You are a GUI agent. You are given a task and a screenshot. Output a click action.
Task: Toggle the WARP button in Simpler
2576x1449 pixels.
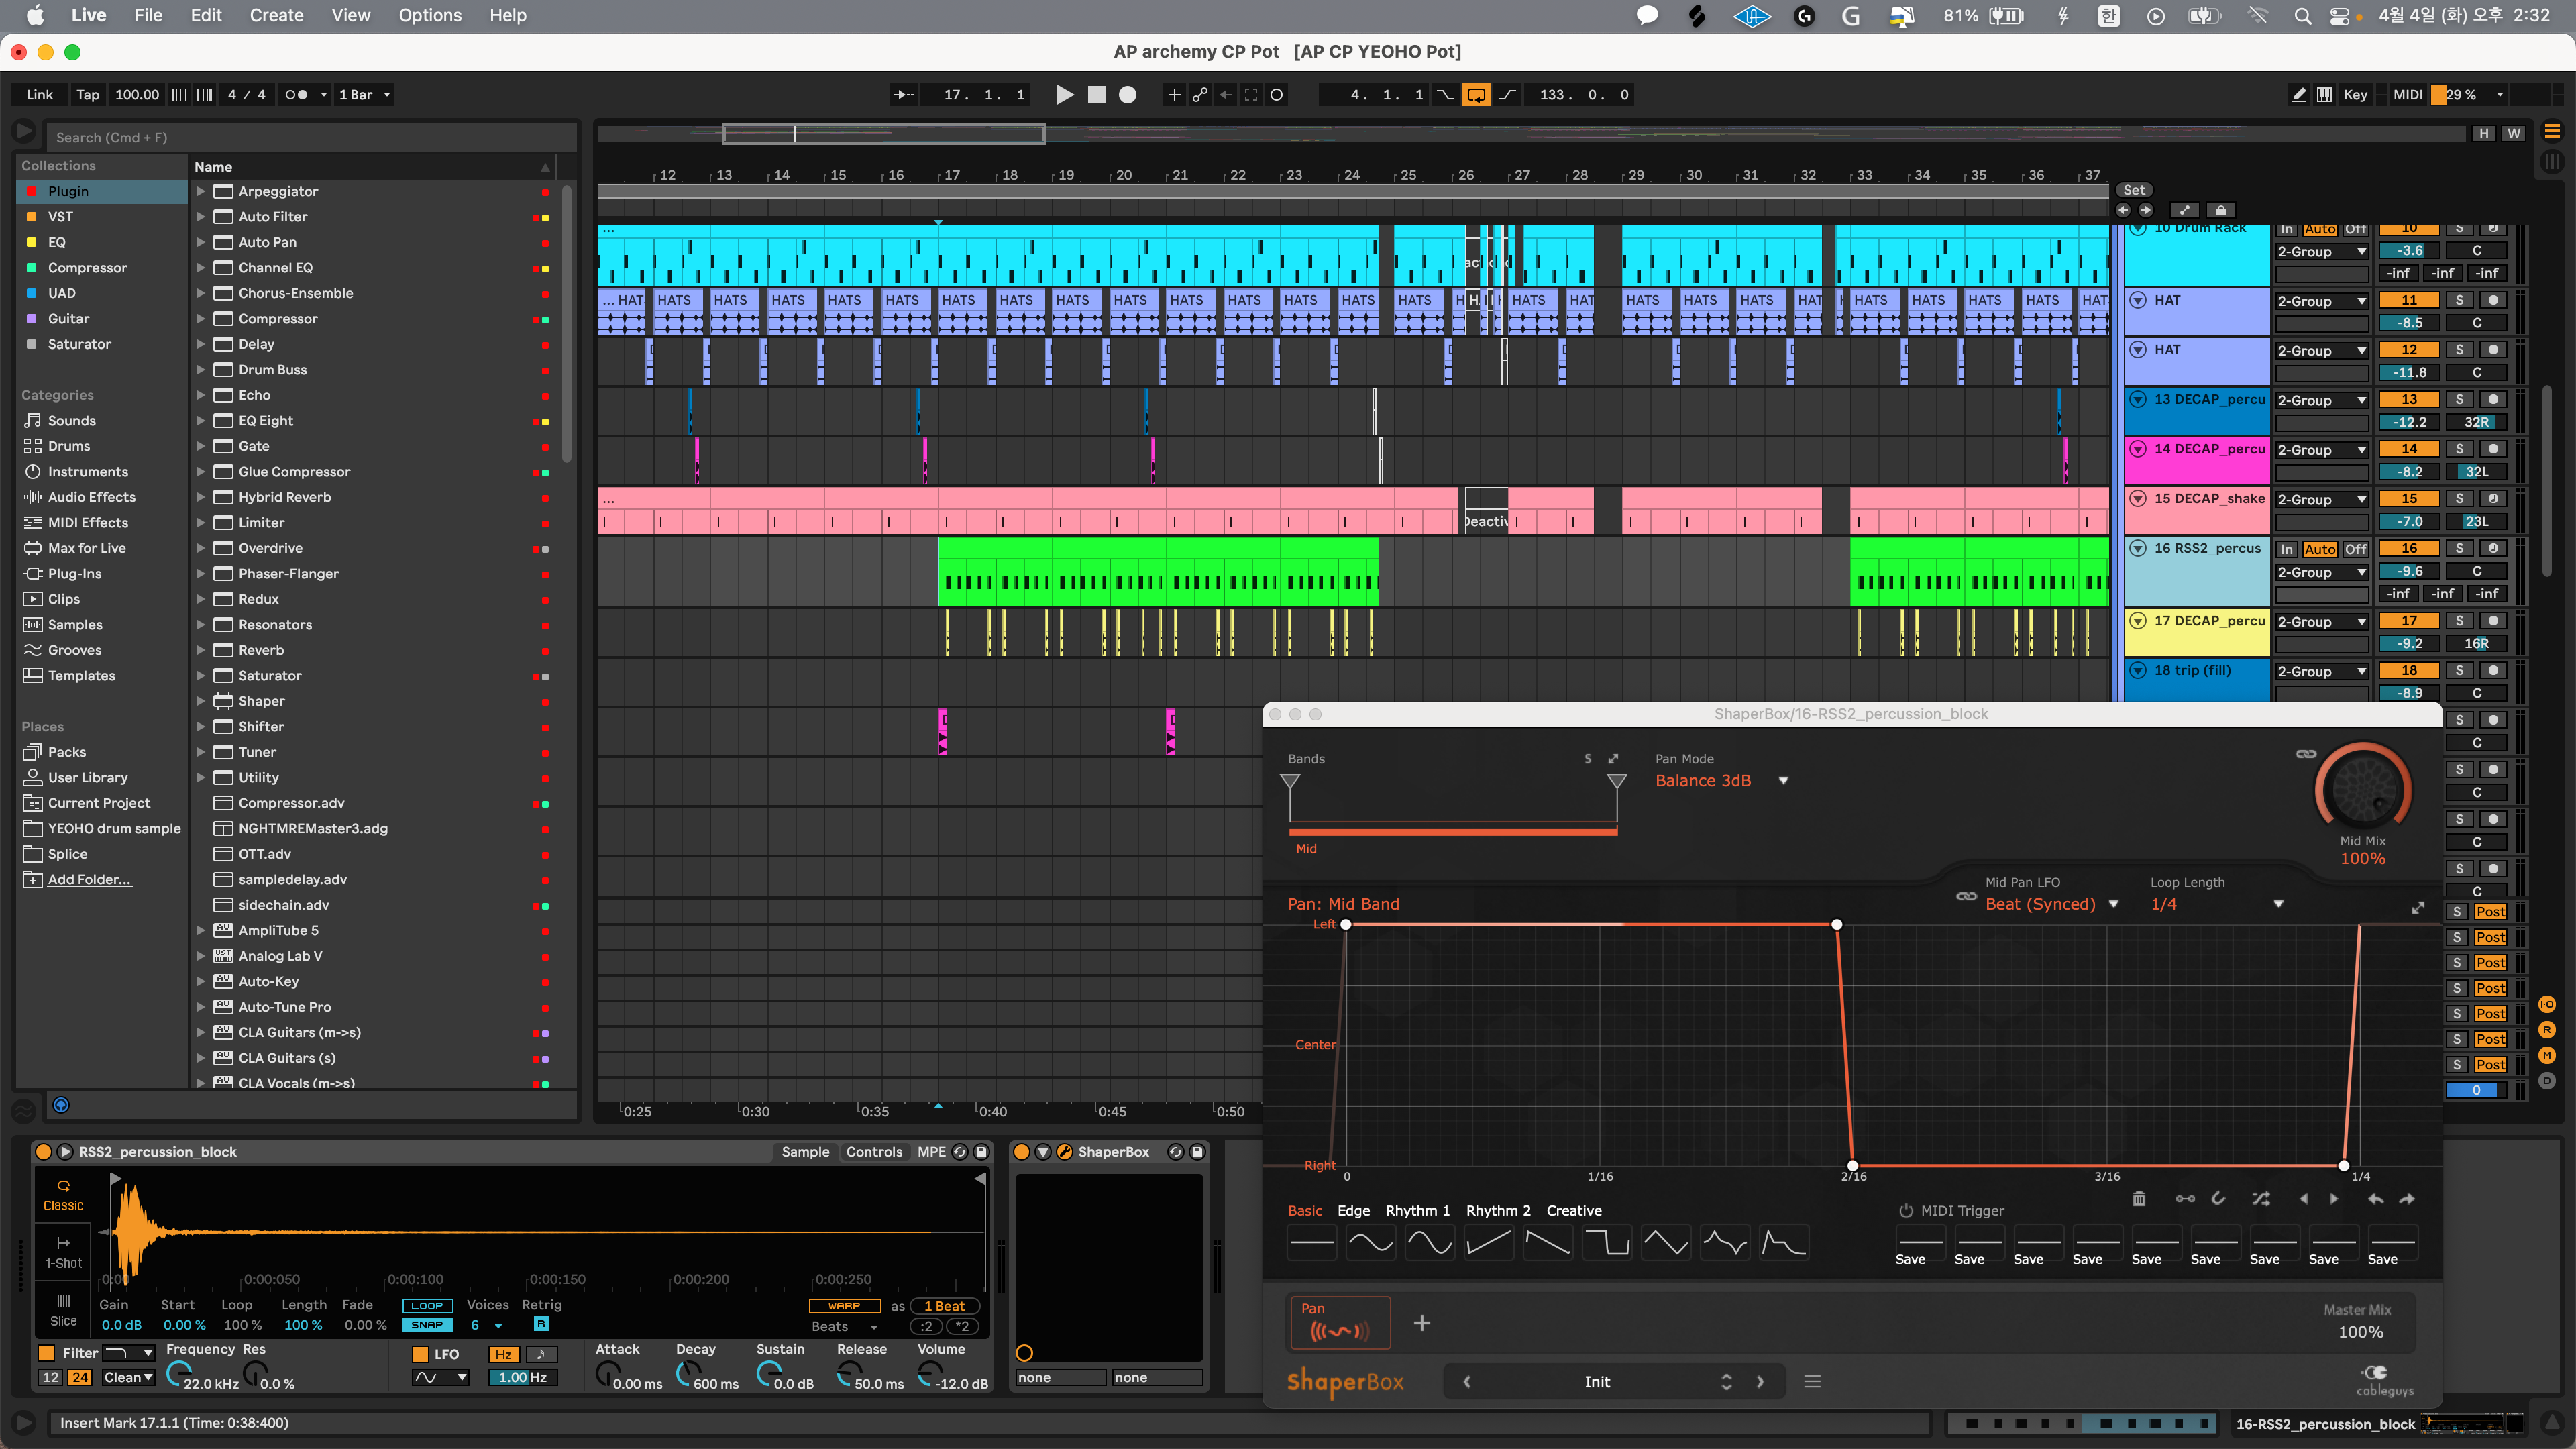[x=844, y=1305]
